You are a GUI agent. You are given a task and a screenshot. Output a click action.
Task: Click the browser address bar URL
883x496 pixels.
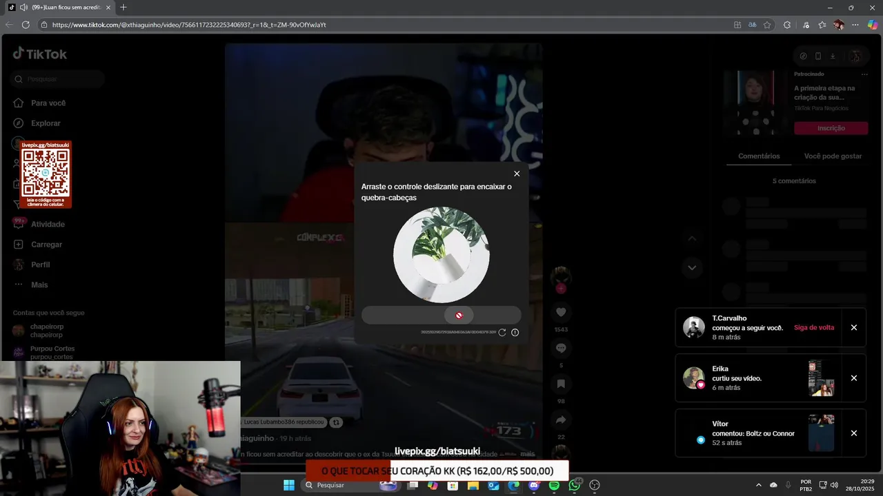click(189, 25)
